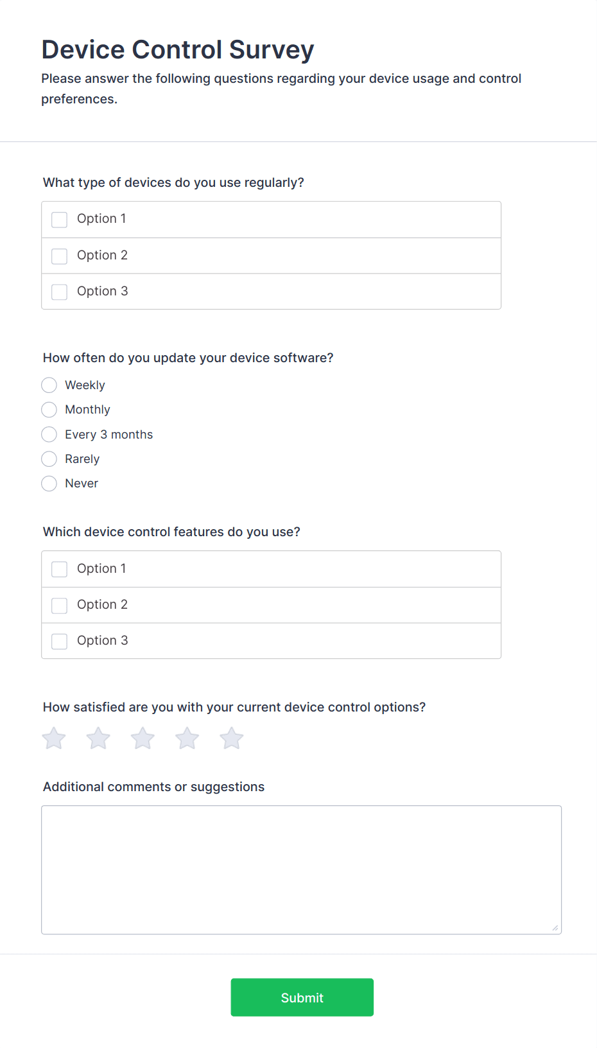Click the comments box resize handle
This screenshot has height=1048, width=597.
tap(555, 928)
